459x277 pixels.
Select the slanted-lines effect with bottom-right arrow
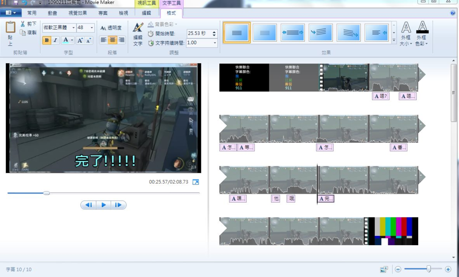point(349,32)
